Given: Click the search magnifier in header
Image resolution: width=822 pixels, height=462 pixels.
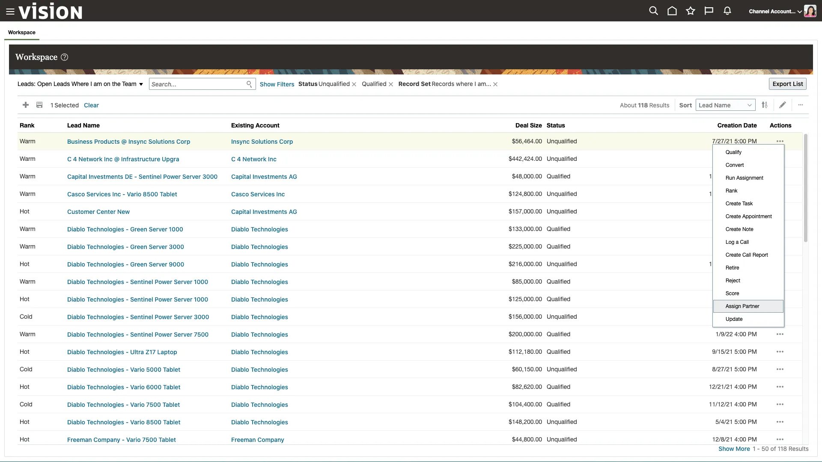Looking at the screenshot, I should (x=653, y=11).
